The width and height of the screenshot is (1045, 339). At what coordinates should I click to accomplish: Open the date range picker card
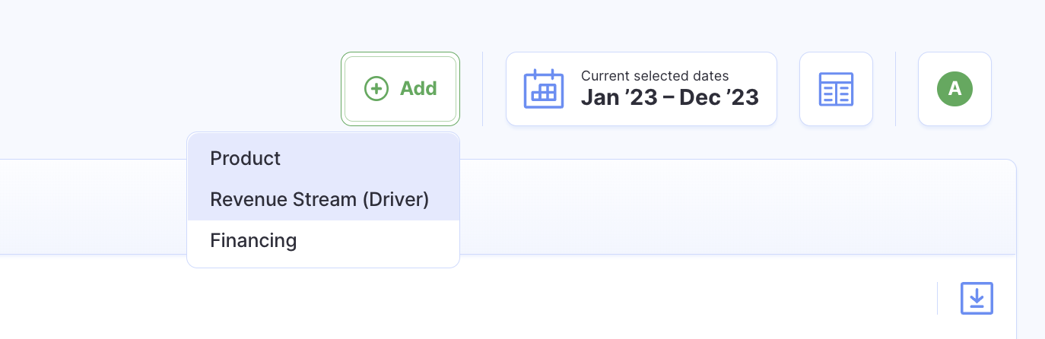click(641, 89)
